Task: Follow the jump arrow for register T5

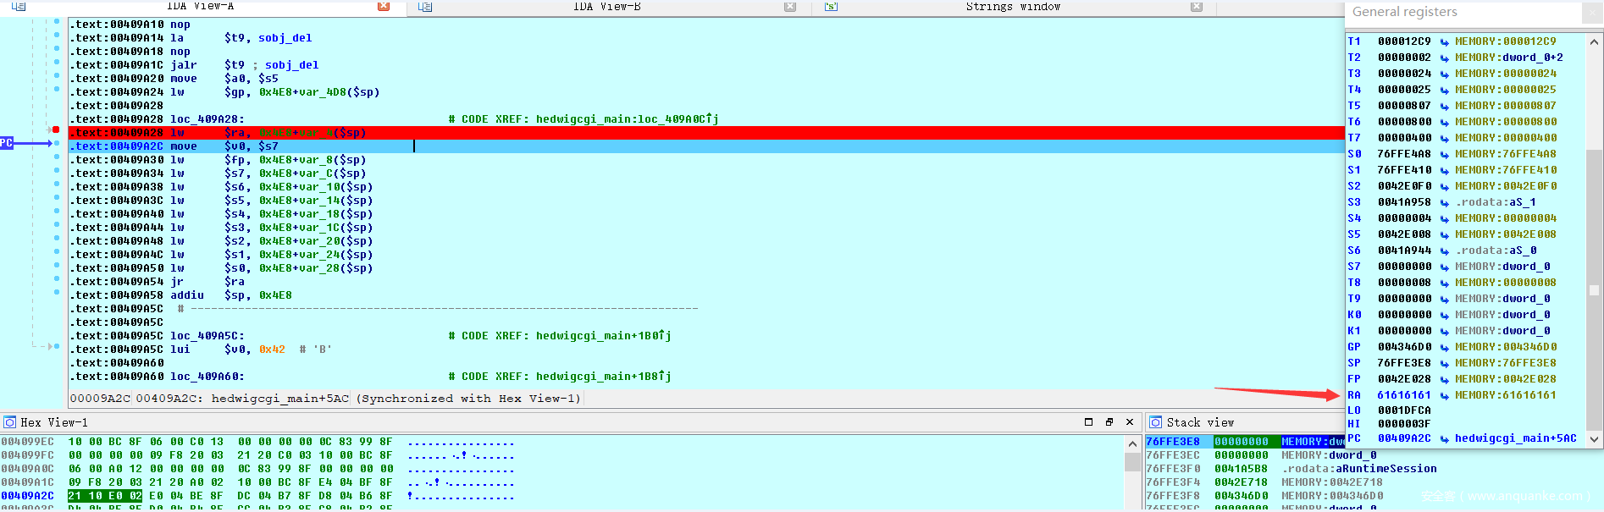Action: [1445, 106]
